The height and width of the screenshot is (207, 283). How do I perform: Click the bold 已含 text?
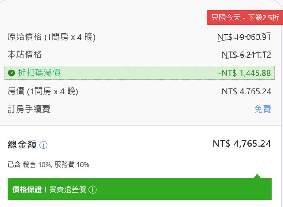(14, 164)
